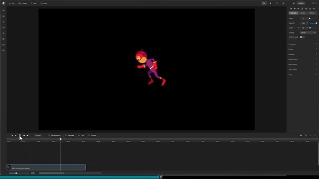
Task: Switch to the middle tab beside Settings
Action: (303, 13)
